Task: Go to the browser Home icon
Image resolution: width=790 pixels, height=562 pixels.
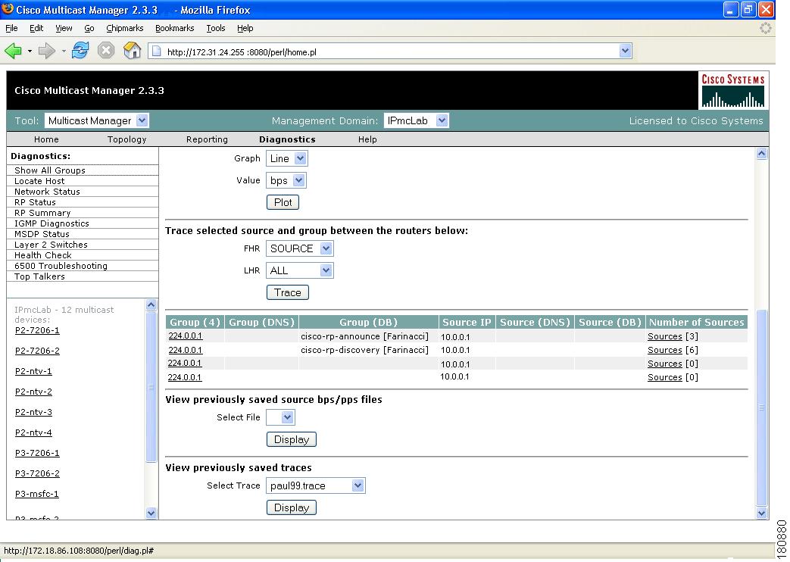Action: coord(132,51)
